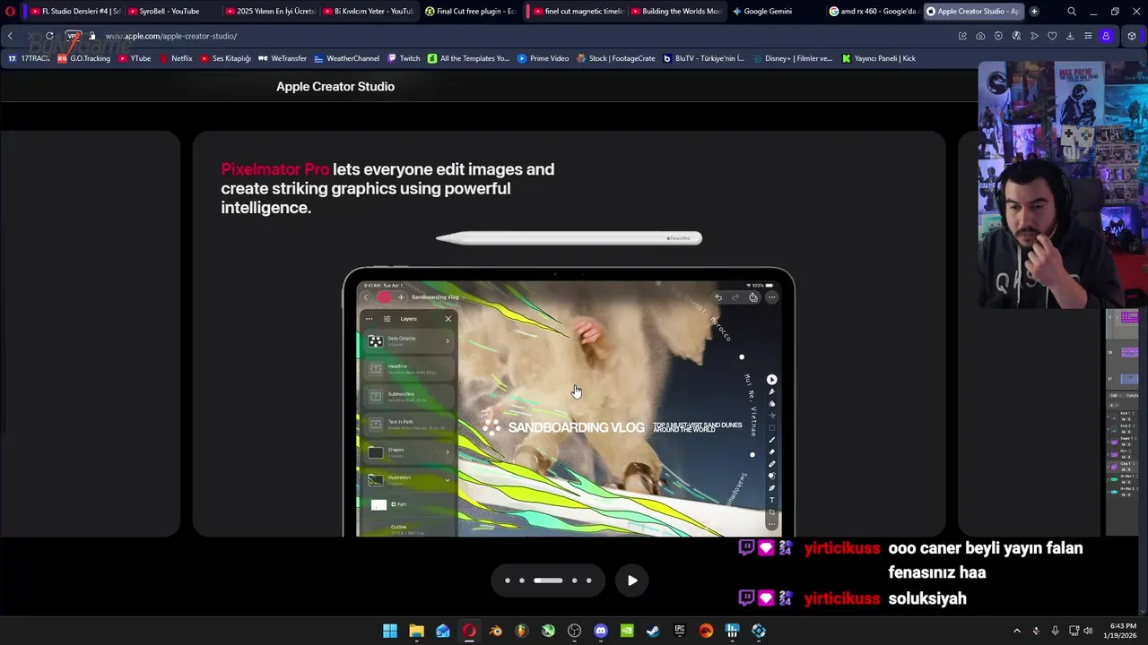Open the EA app from the taskbar
Viewport: 1148px width, 645px height.
click(x=706, y=631)
